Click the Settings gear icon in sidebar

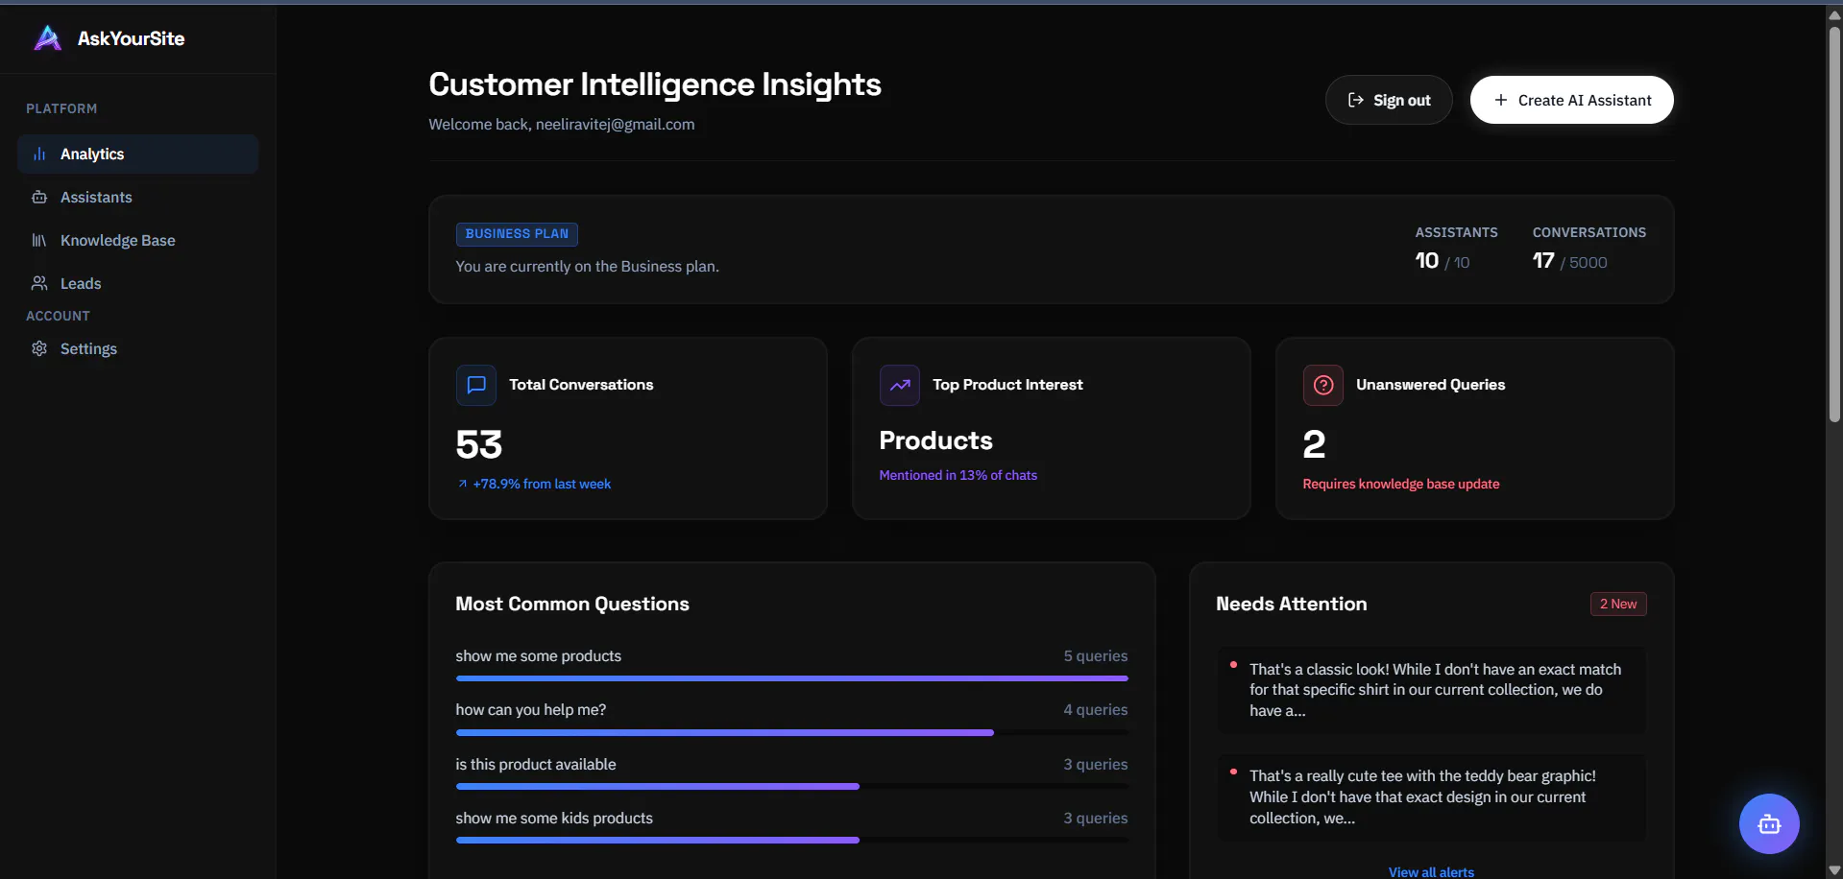click(x=39, y=348)
